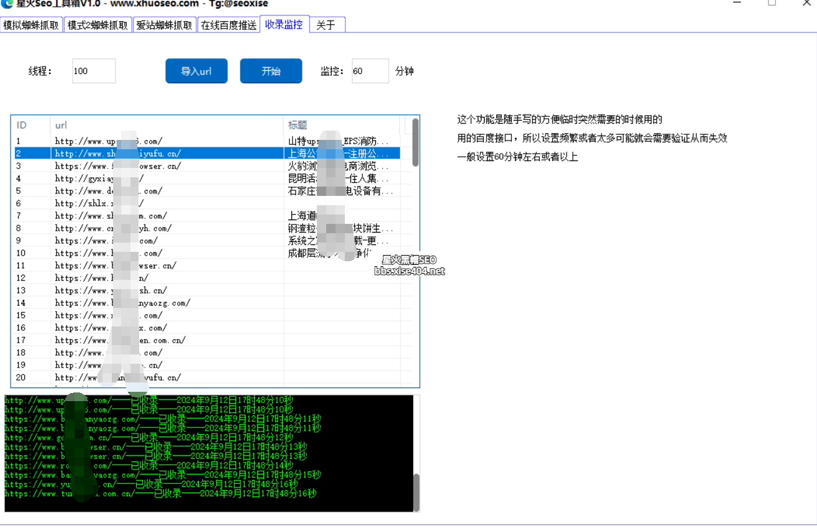This screenshot has width=817, height=528.
Task: Switch to the 模拟蜘蛛抓取 tab
Action: 31,25
